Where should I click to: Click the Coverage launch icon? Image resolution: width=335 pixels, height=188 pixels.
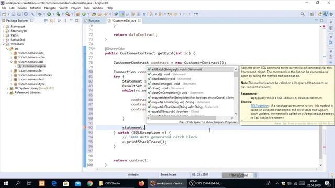(x=58, y=14)
